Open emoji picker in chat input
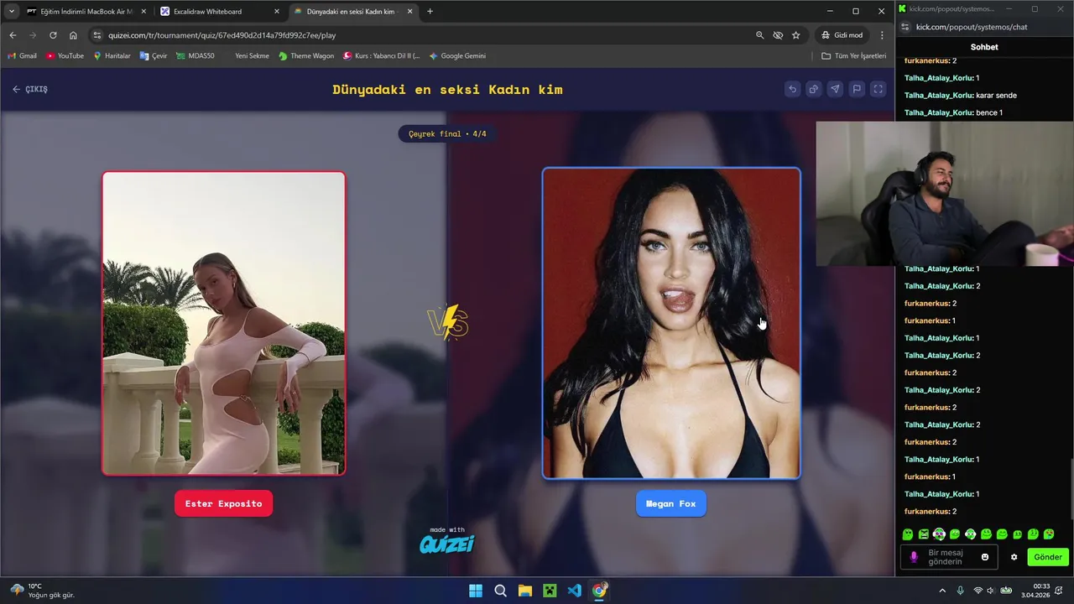1074x604 pixels. pyautogui.click(x=985, y=557)
